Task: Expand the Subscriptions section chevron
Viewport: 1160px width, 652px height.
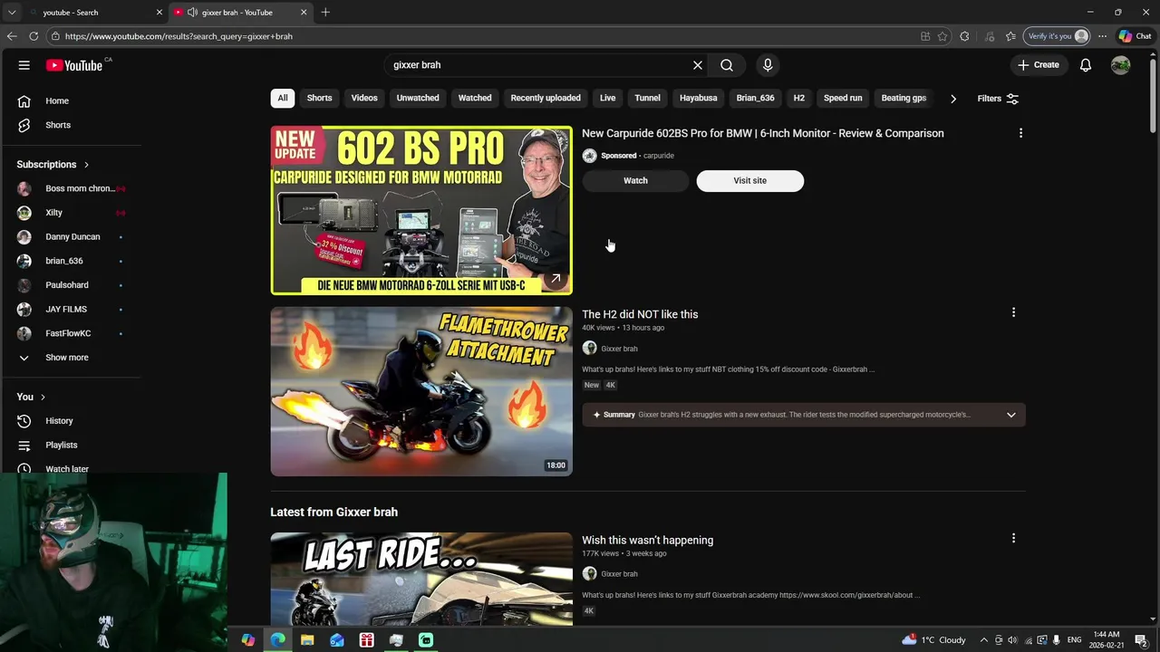Action: (x=86, y=165)
